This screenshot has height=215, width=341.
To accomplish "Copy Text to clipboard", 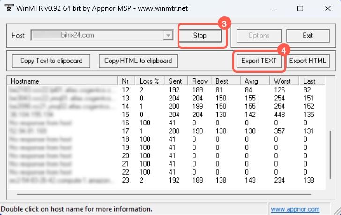I will (x=51, y=61).
